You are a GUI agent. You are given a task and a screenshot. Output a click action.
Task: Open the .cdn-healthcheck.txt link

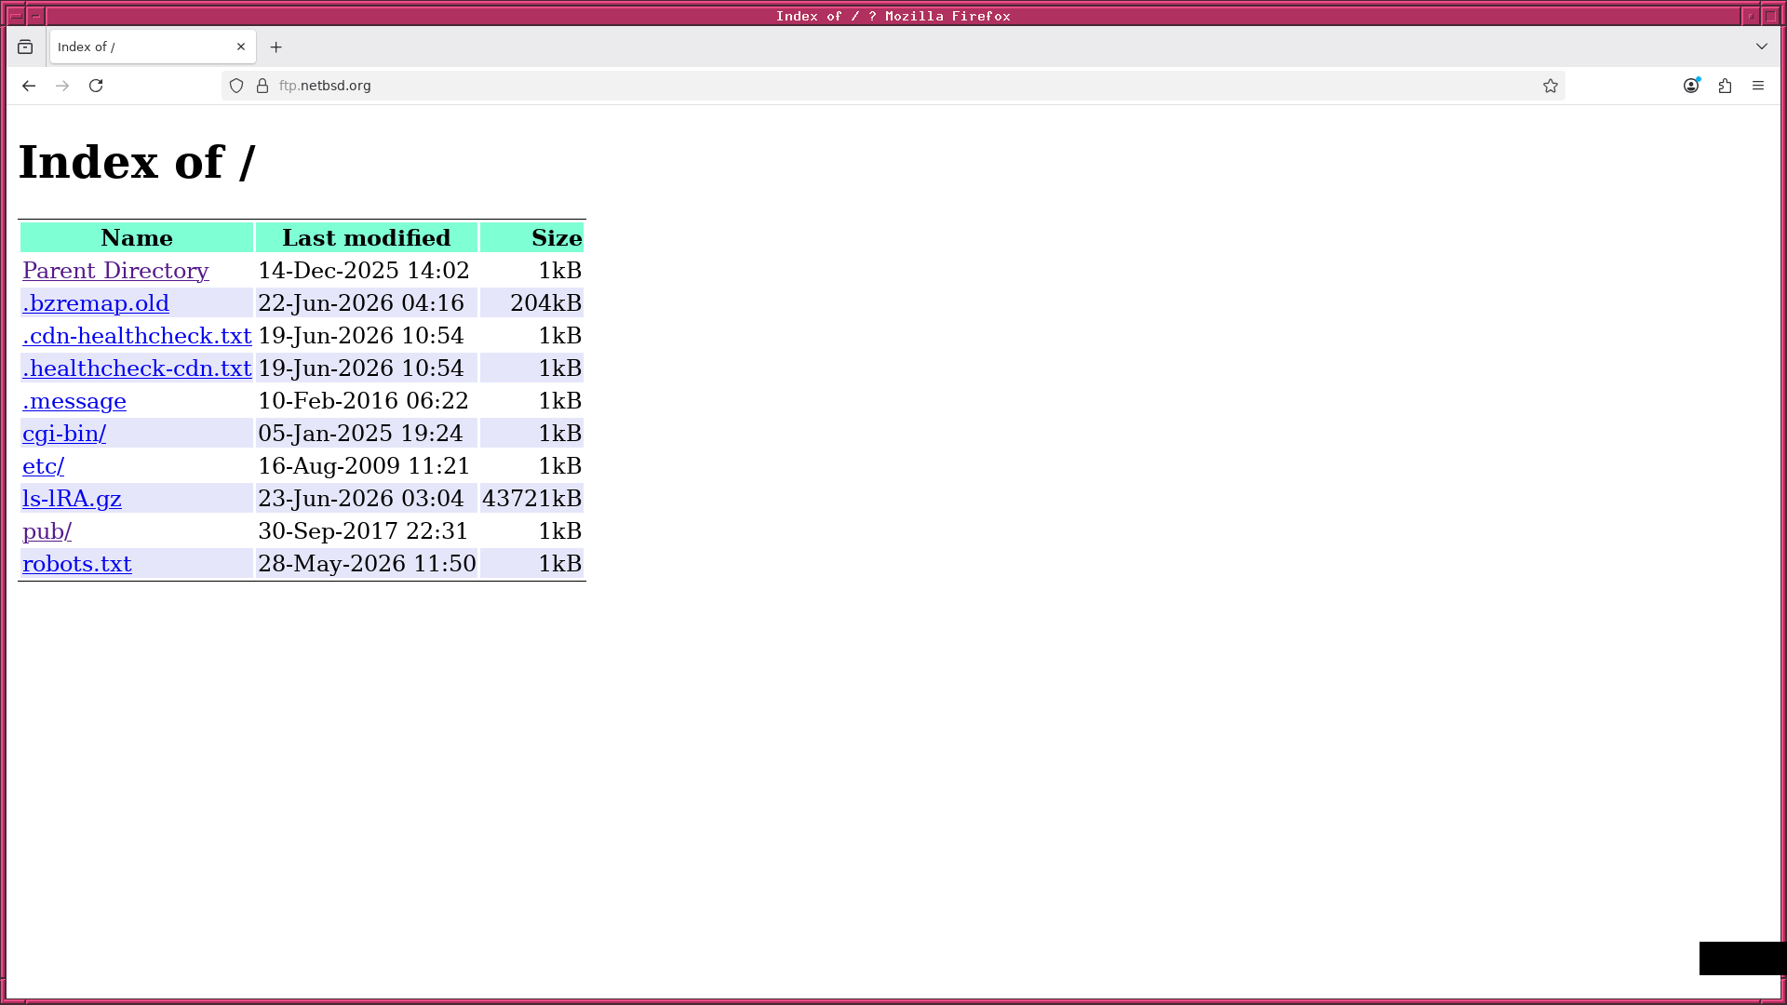point(137,336)
